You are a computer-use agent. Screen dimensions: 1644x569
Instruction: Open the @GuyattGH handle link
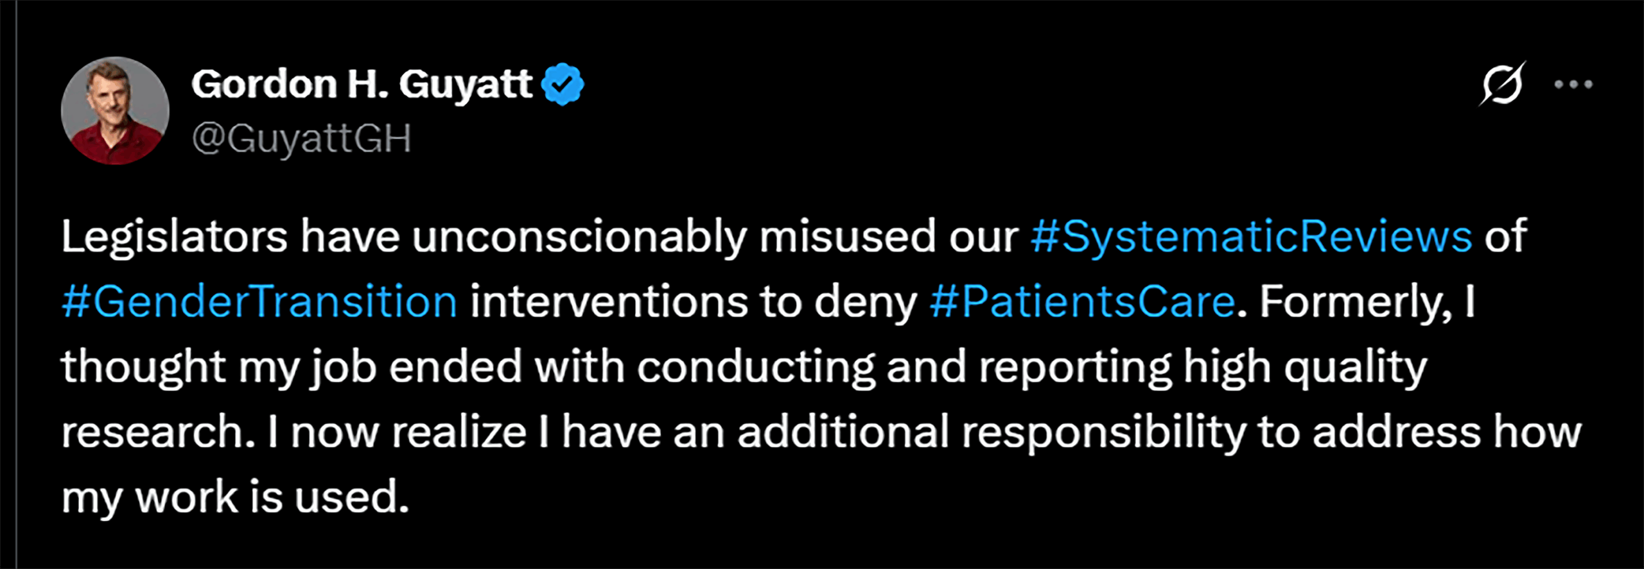301,138
